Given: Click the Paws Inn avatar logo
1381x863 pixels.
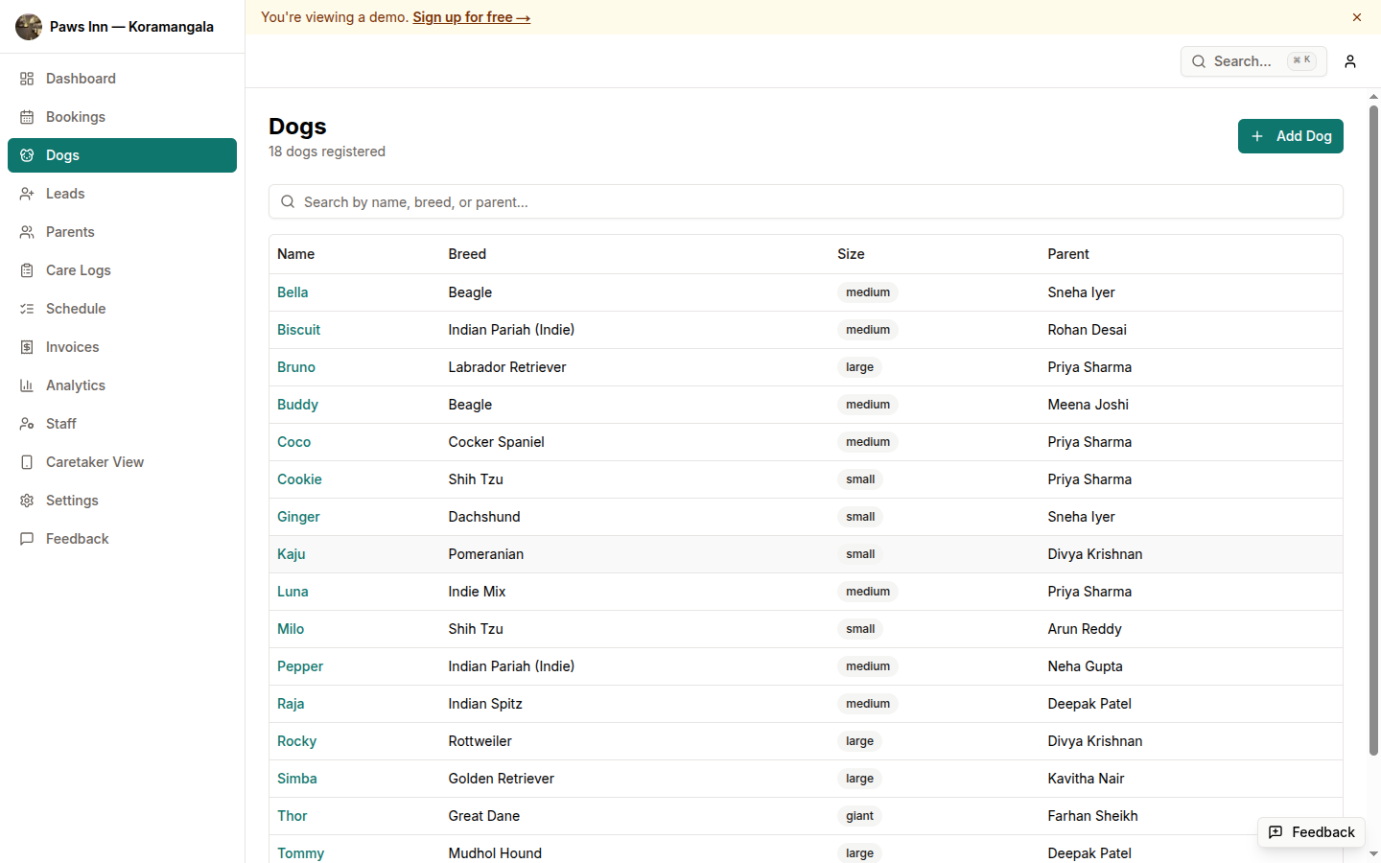Looking at the screenshot, I should pyautogui.click(x=29, y=27).
